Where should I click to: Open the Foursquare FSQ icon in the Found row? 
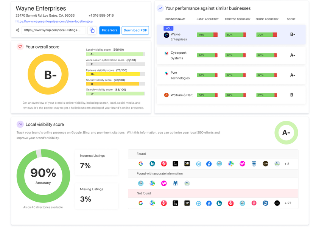(175, 163)
